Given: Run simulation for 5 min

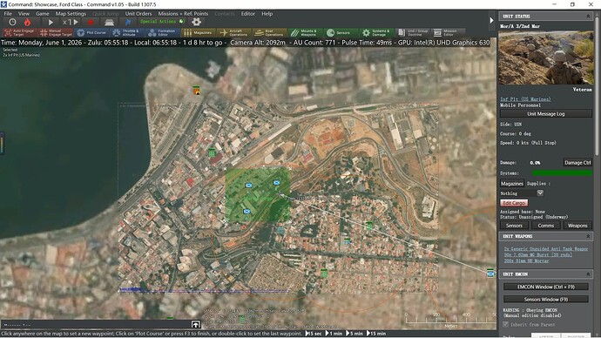Looking at the screenshot, I should click(x=355, y=334).
